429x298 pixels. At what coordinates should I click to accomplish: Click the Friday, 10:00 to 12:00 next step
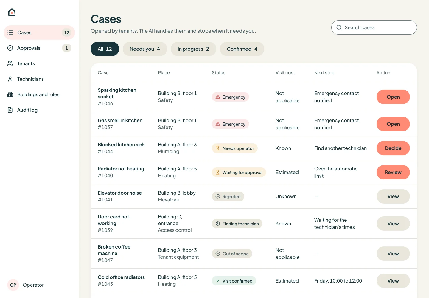(x=338, y=281)
